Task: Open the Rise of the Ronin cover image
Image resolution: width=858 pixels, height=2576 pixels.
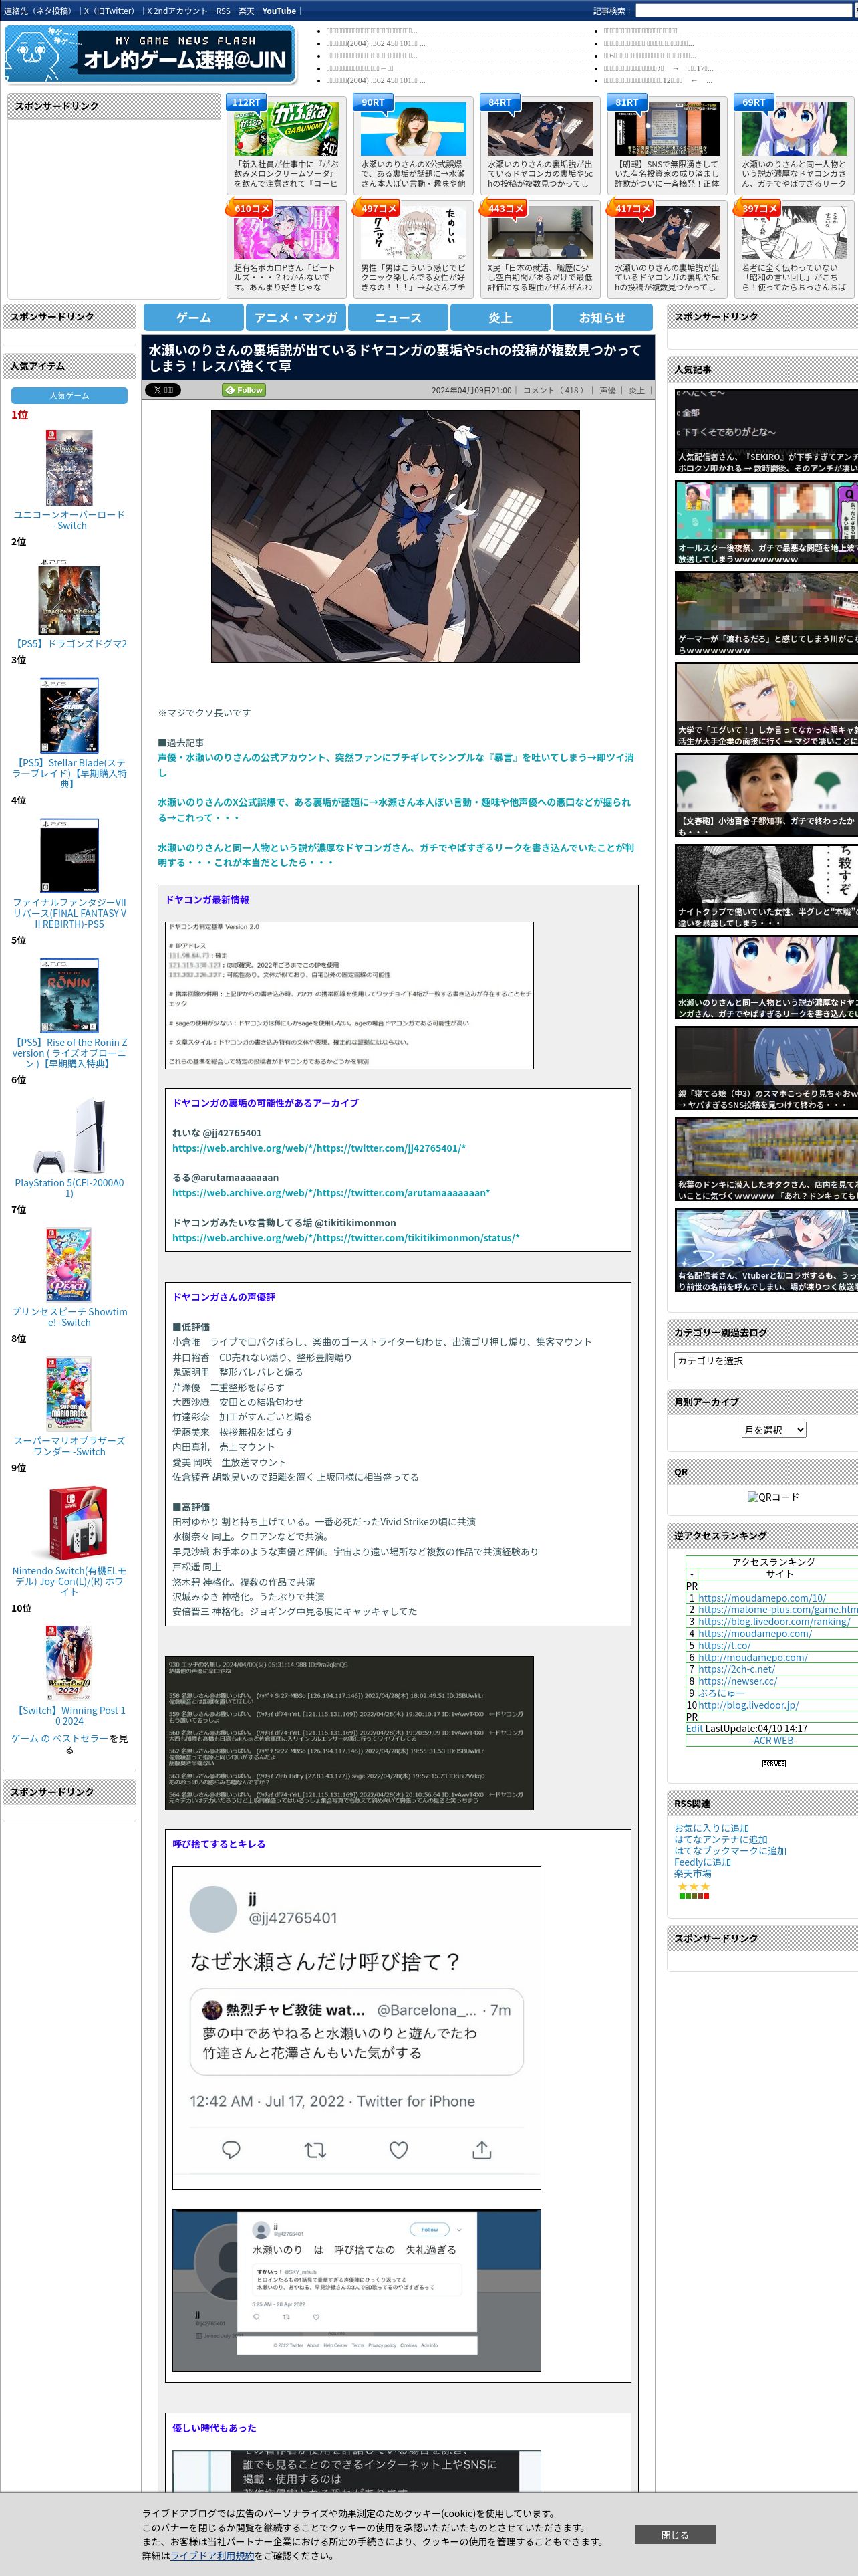Action: [69, 996]
